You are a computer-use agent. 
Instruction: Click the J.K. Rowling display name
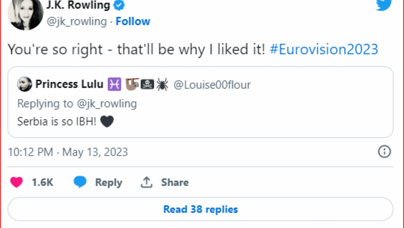(x=78, y=5)
